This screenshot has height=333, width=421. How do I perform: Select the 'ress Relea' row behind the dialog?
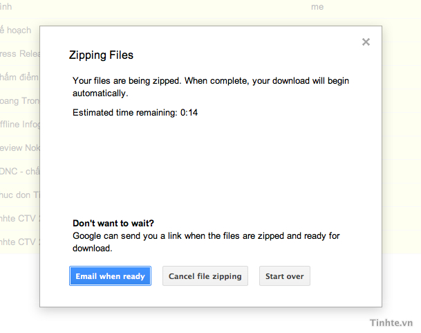pyautogui.click(x=20, y=54)
